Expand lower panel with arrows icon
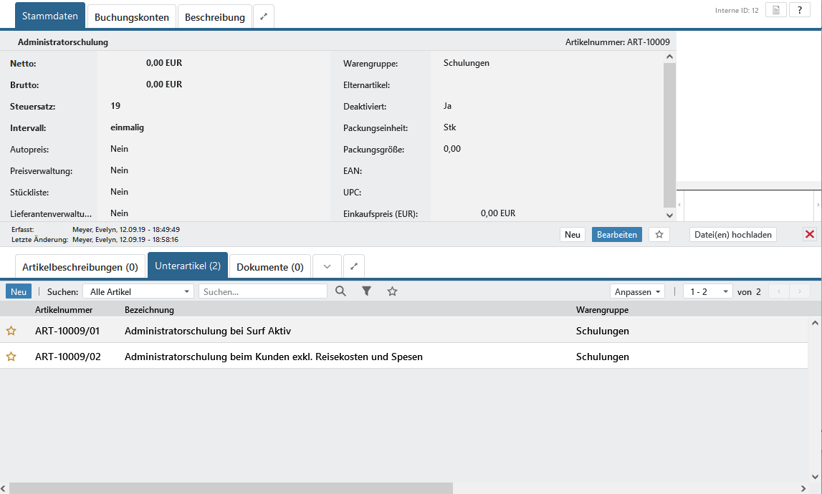The height and width of the screenshot is (494, 822). [353, 266]
